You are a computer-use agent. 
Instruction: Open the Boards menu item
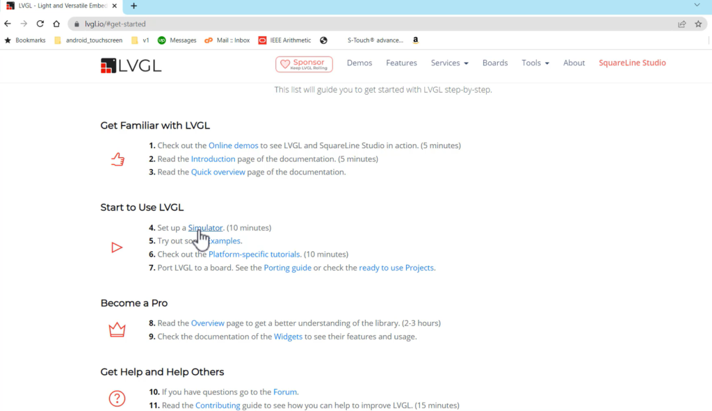[x=495, y=63]
